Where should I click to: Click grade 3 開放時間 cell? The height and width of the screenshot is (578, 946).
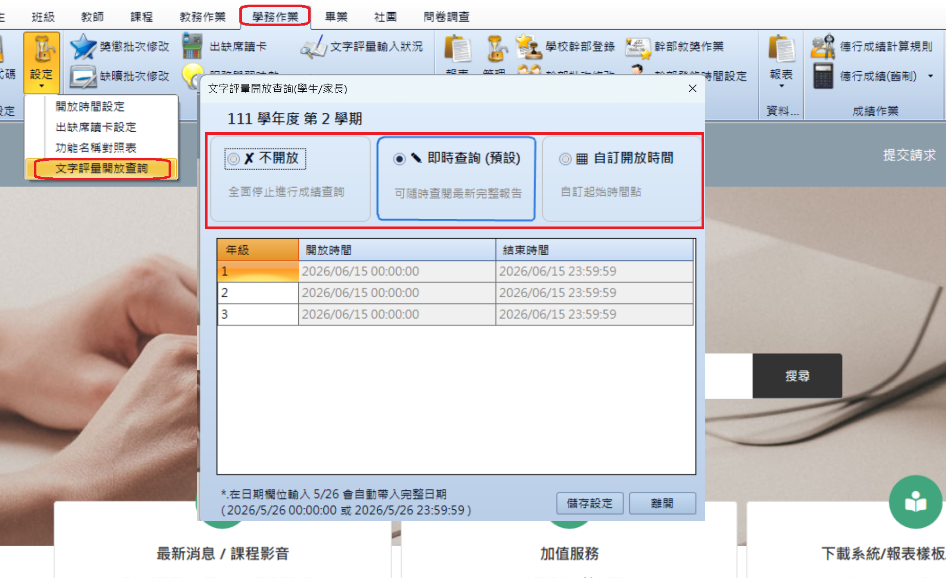tap(397, 315)
